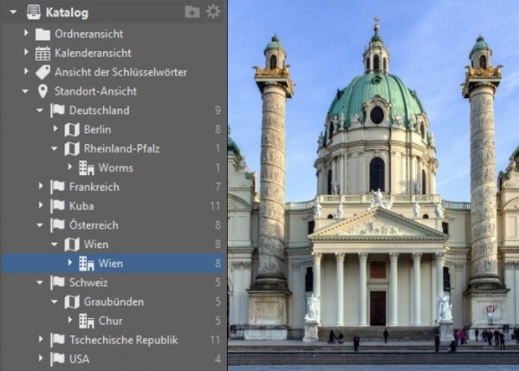Click the city building icon beside Worms
Viewport: 519px width, 371px height.
[x=86, y=167]
